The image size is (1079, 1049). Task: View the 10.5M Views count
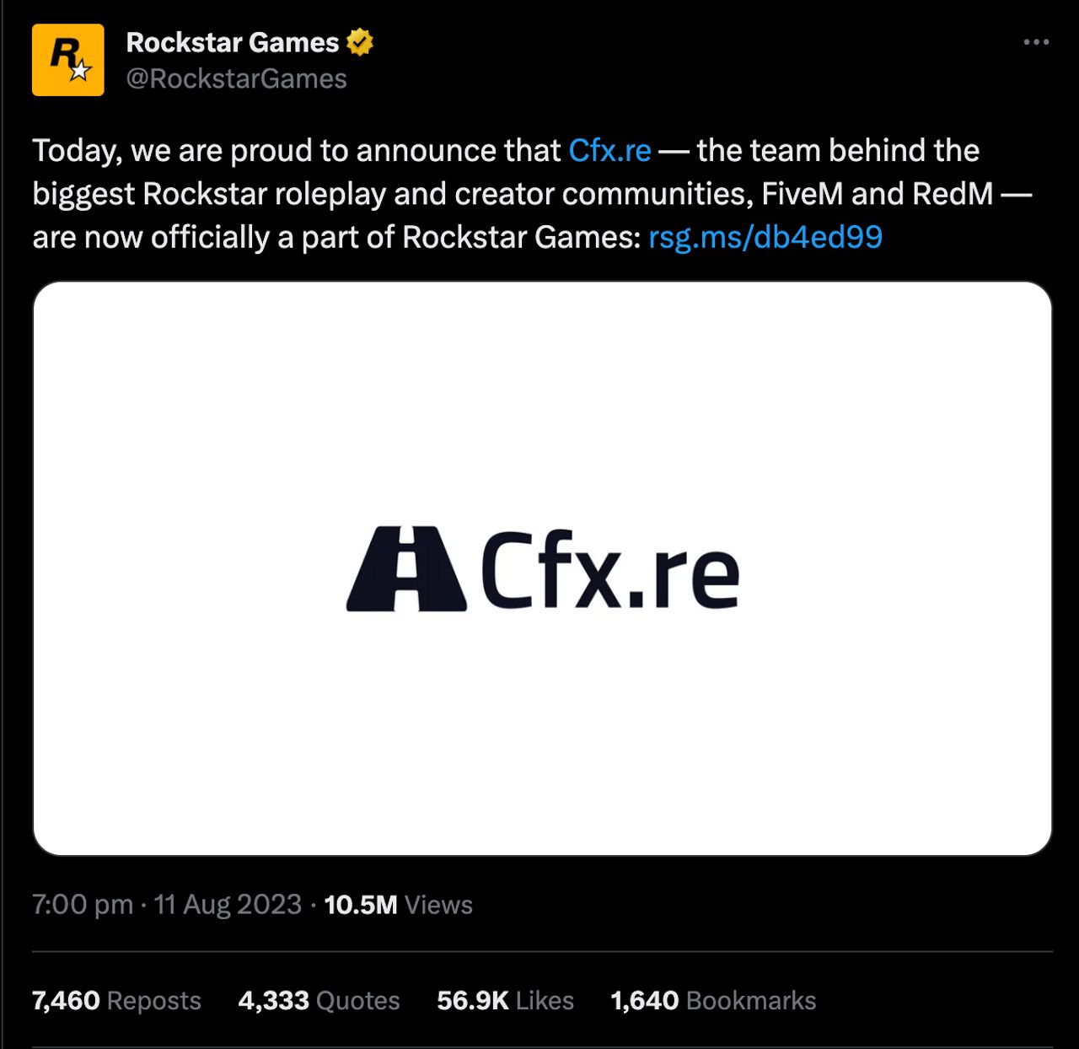click(x=398, y=905)
